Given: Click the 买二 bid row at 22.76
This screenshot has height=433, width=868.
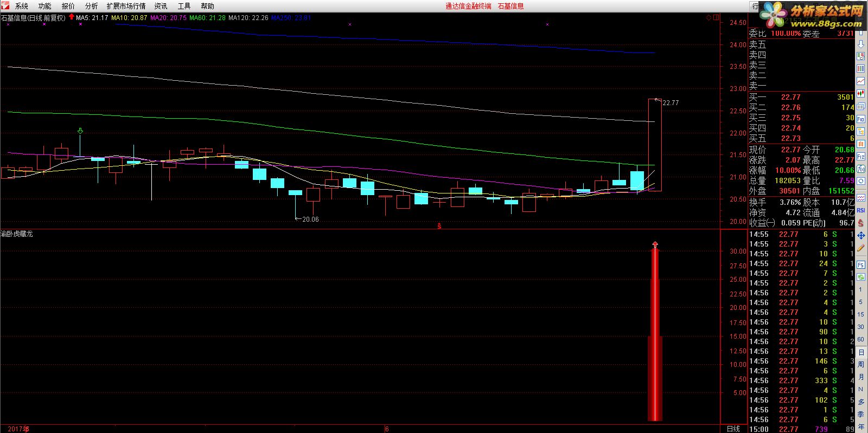Looking at the screenshot, I should [802, 107].
